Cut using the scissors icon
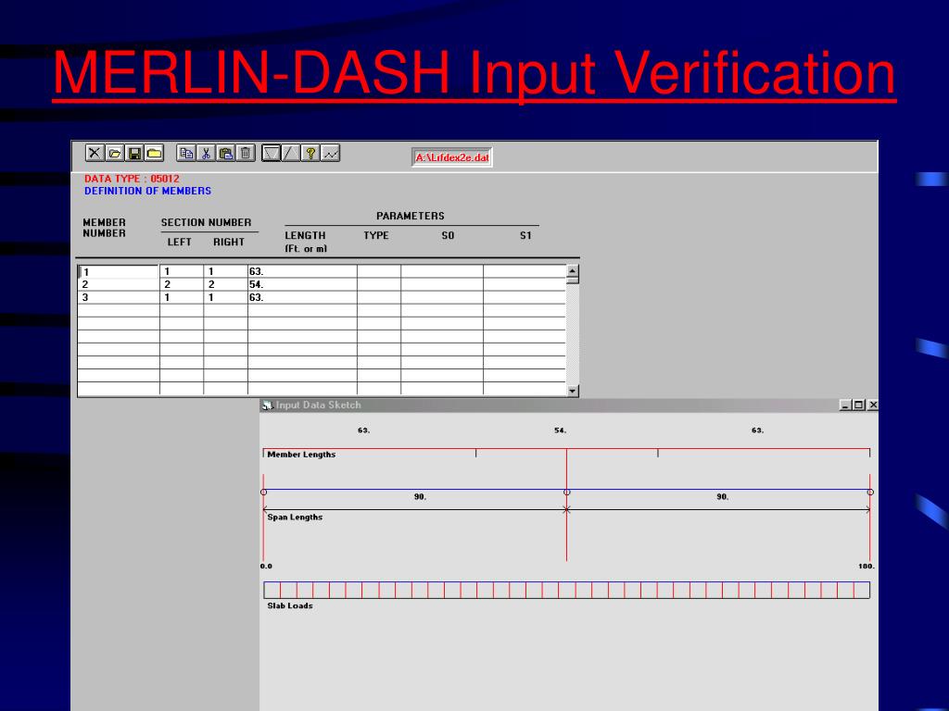The height and width of the screenshot is (711, 949). pos(206,153)
